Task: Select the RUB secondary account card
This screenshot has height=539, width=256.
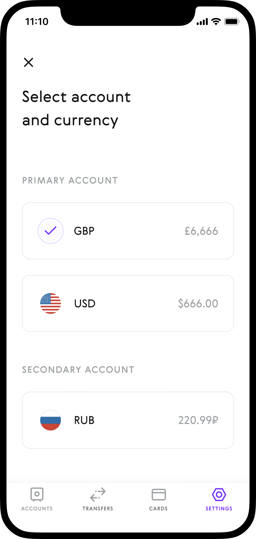Action: click(x=128, y=420)
